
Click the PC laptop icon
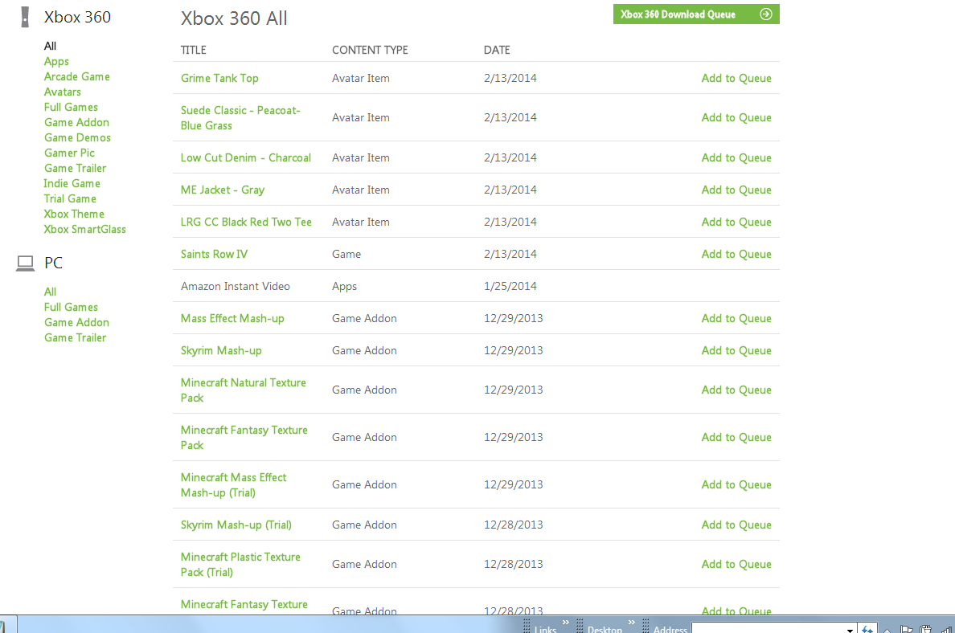click(x=25, y=263)
